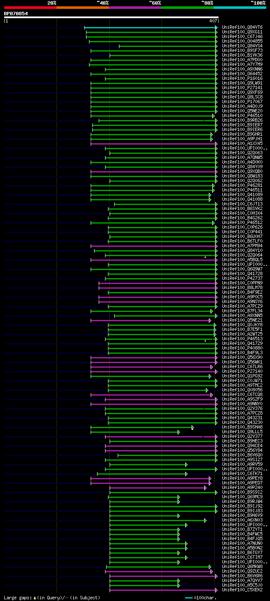This screenshot has height=601, width=270.
Task: Select the UniRef100_Q41088 label
Action: pyautogui.click(x=242, y=199)
